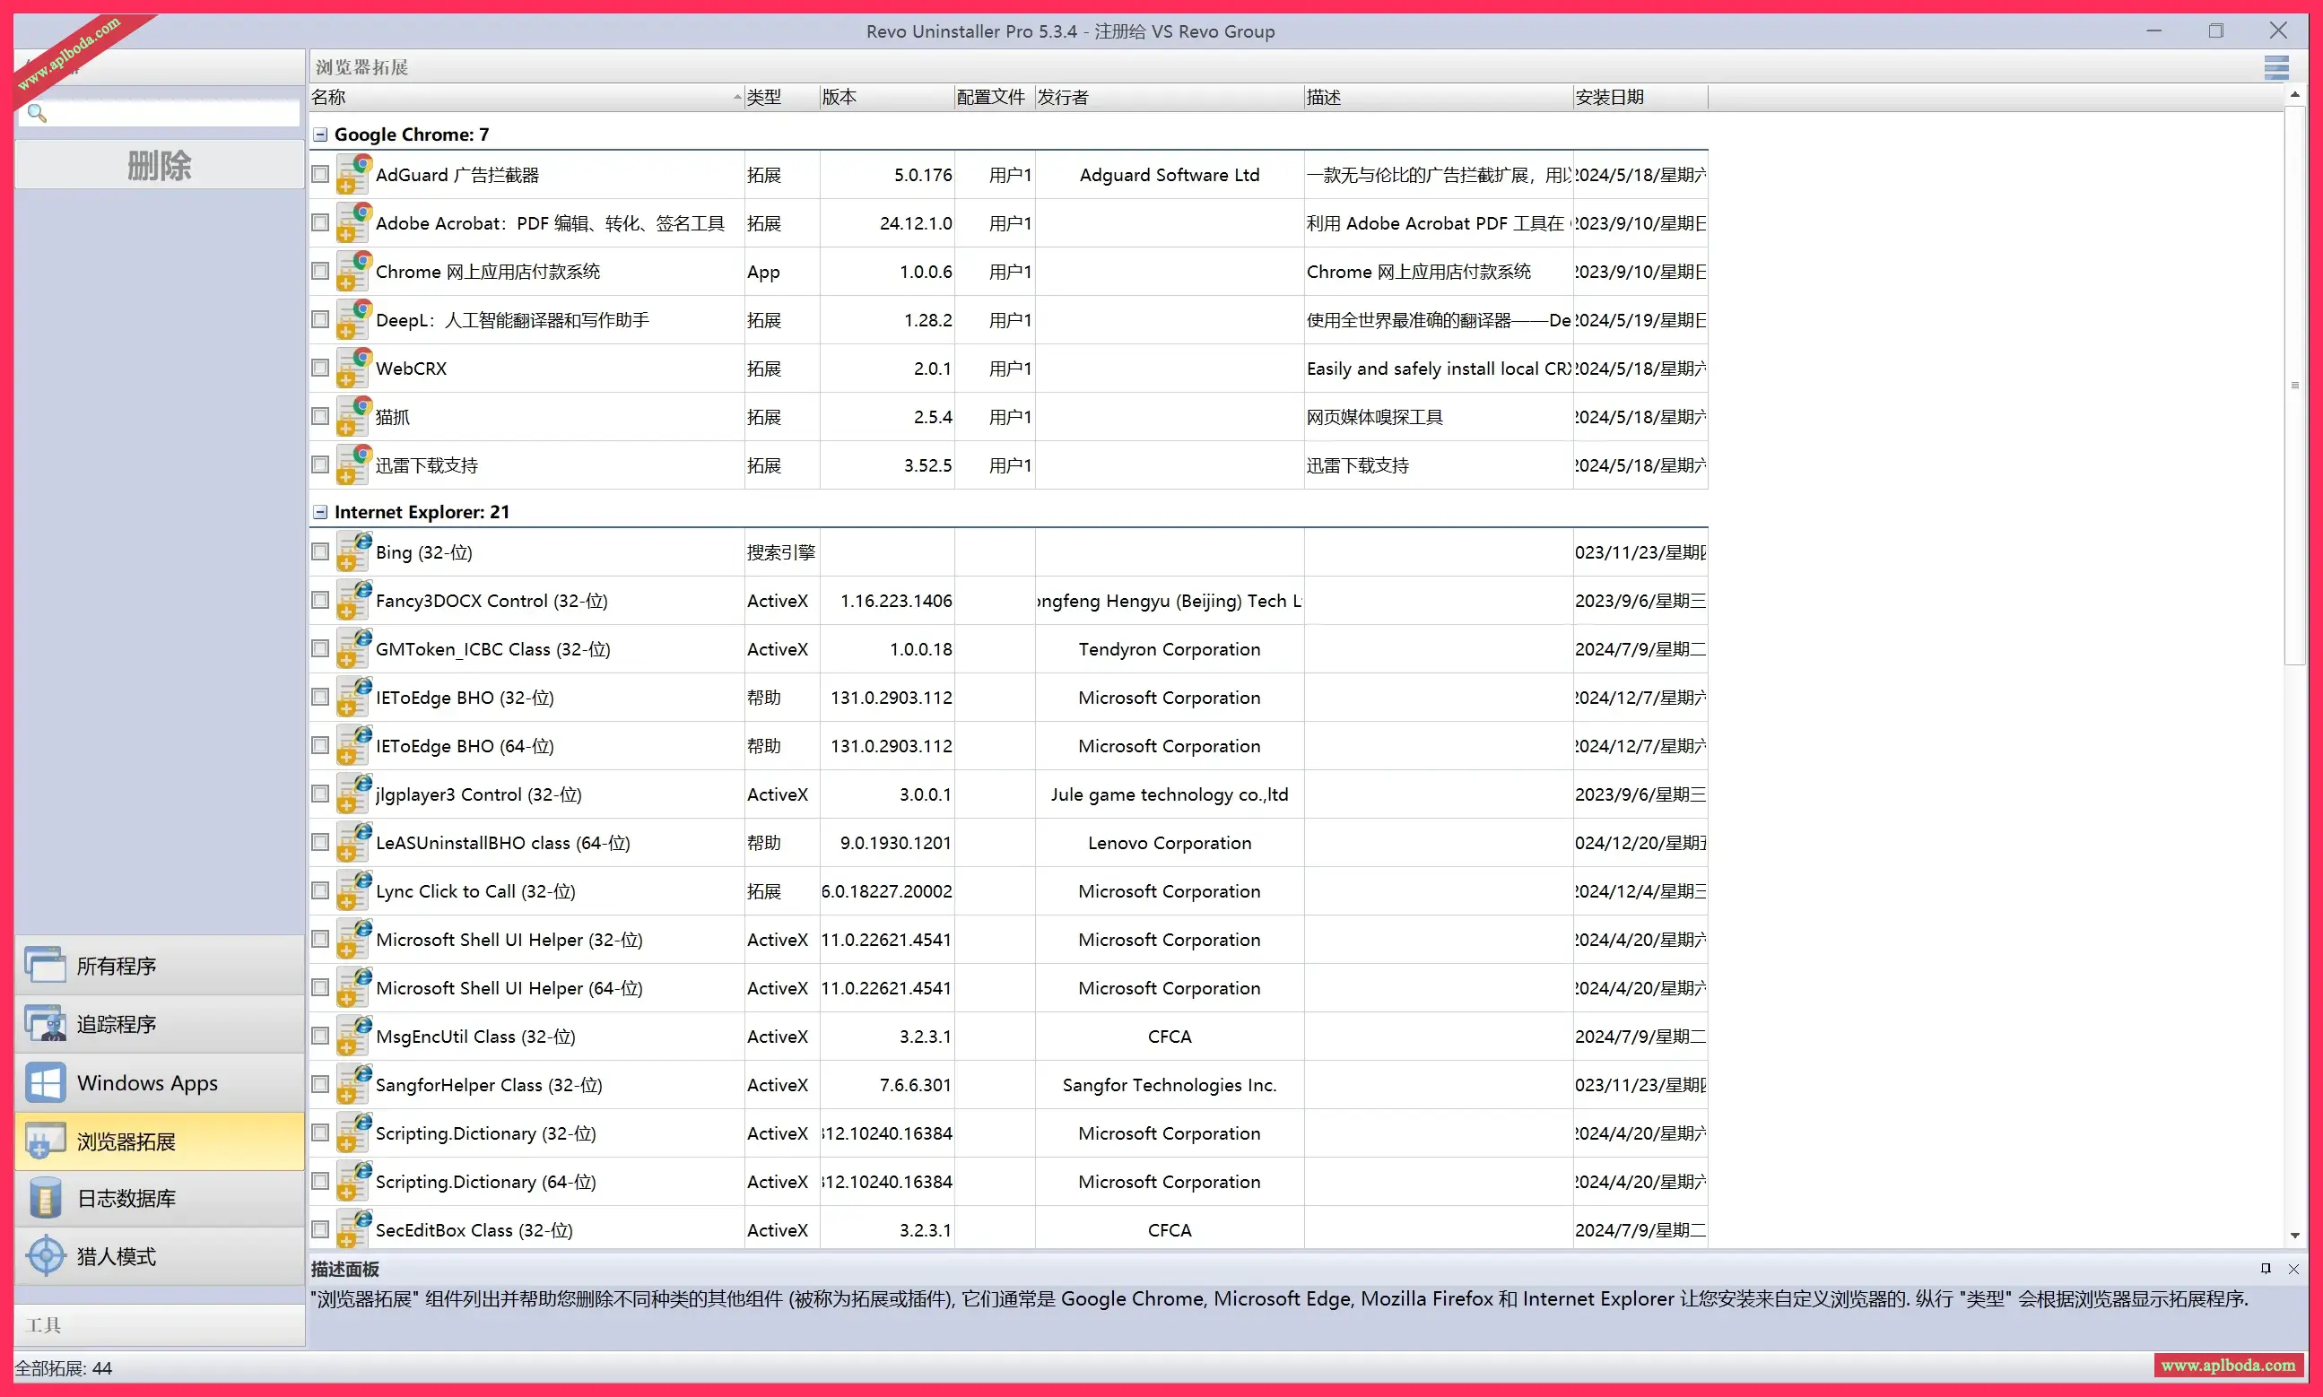Screen dimensions: 2323x1397
Task: Click the Lync Click to Call icon
Action: [354, 891]
